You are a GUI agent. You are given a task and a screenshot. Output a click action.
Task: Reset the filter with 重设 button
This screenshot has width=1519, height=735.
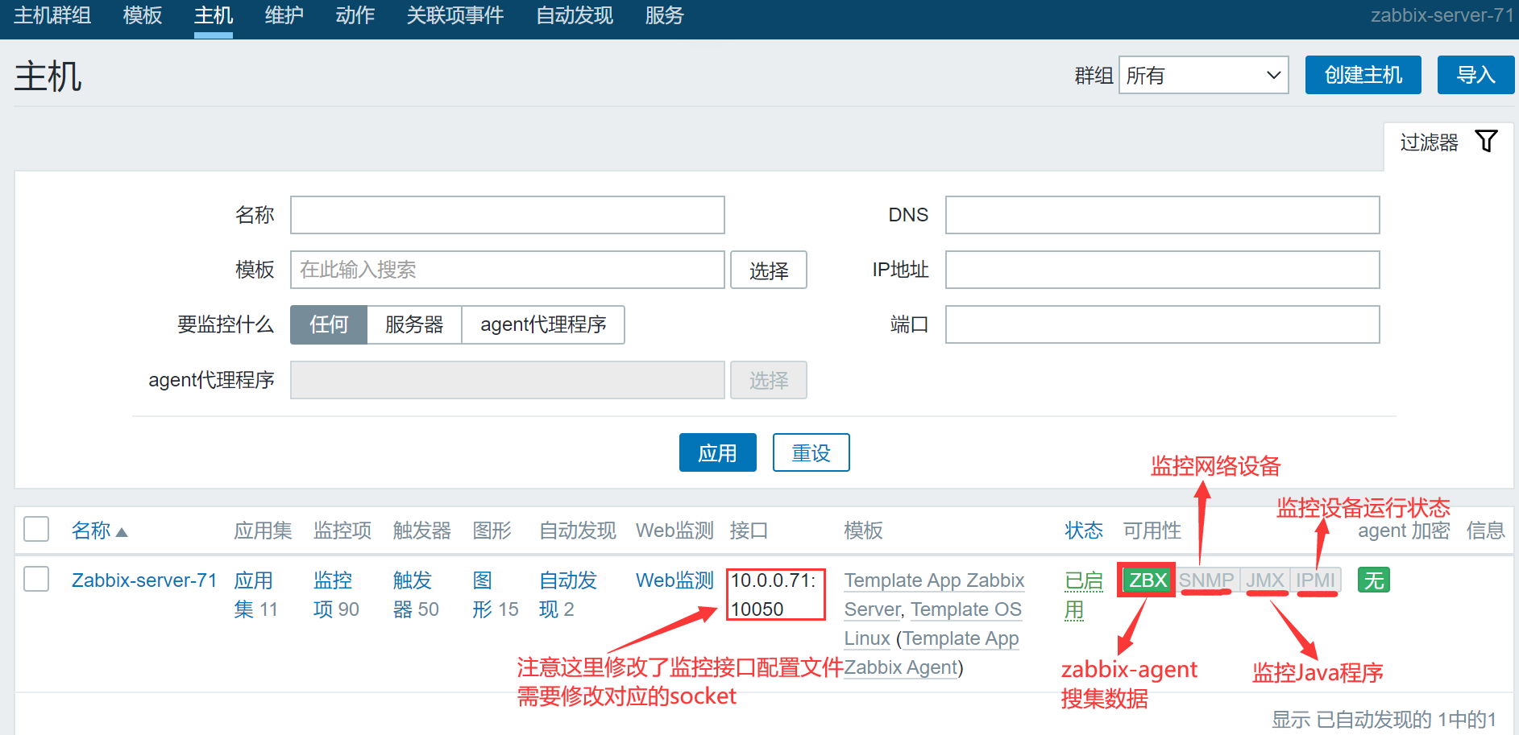click(x=811, y=452)
